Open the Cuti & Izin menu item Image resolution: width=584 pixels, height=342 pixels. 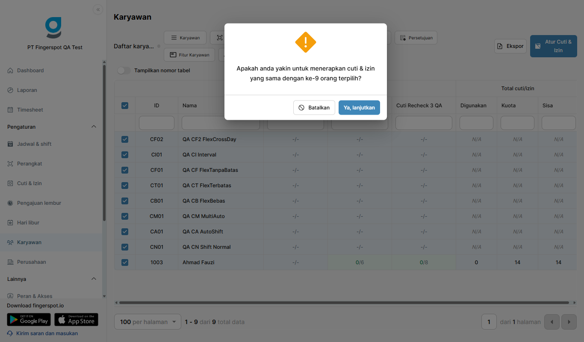point(29,183)
